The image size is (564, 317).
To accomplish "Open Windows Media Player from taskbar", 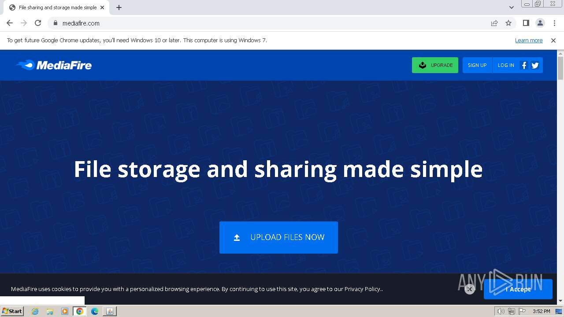I will pyautogui.click(x=65, y=311).
